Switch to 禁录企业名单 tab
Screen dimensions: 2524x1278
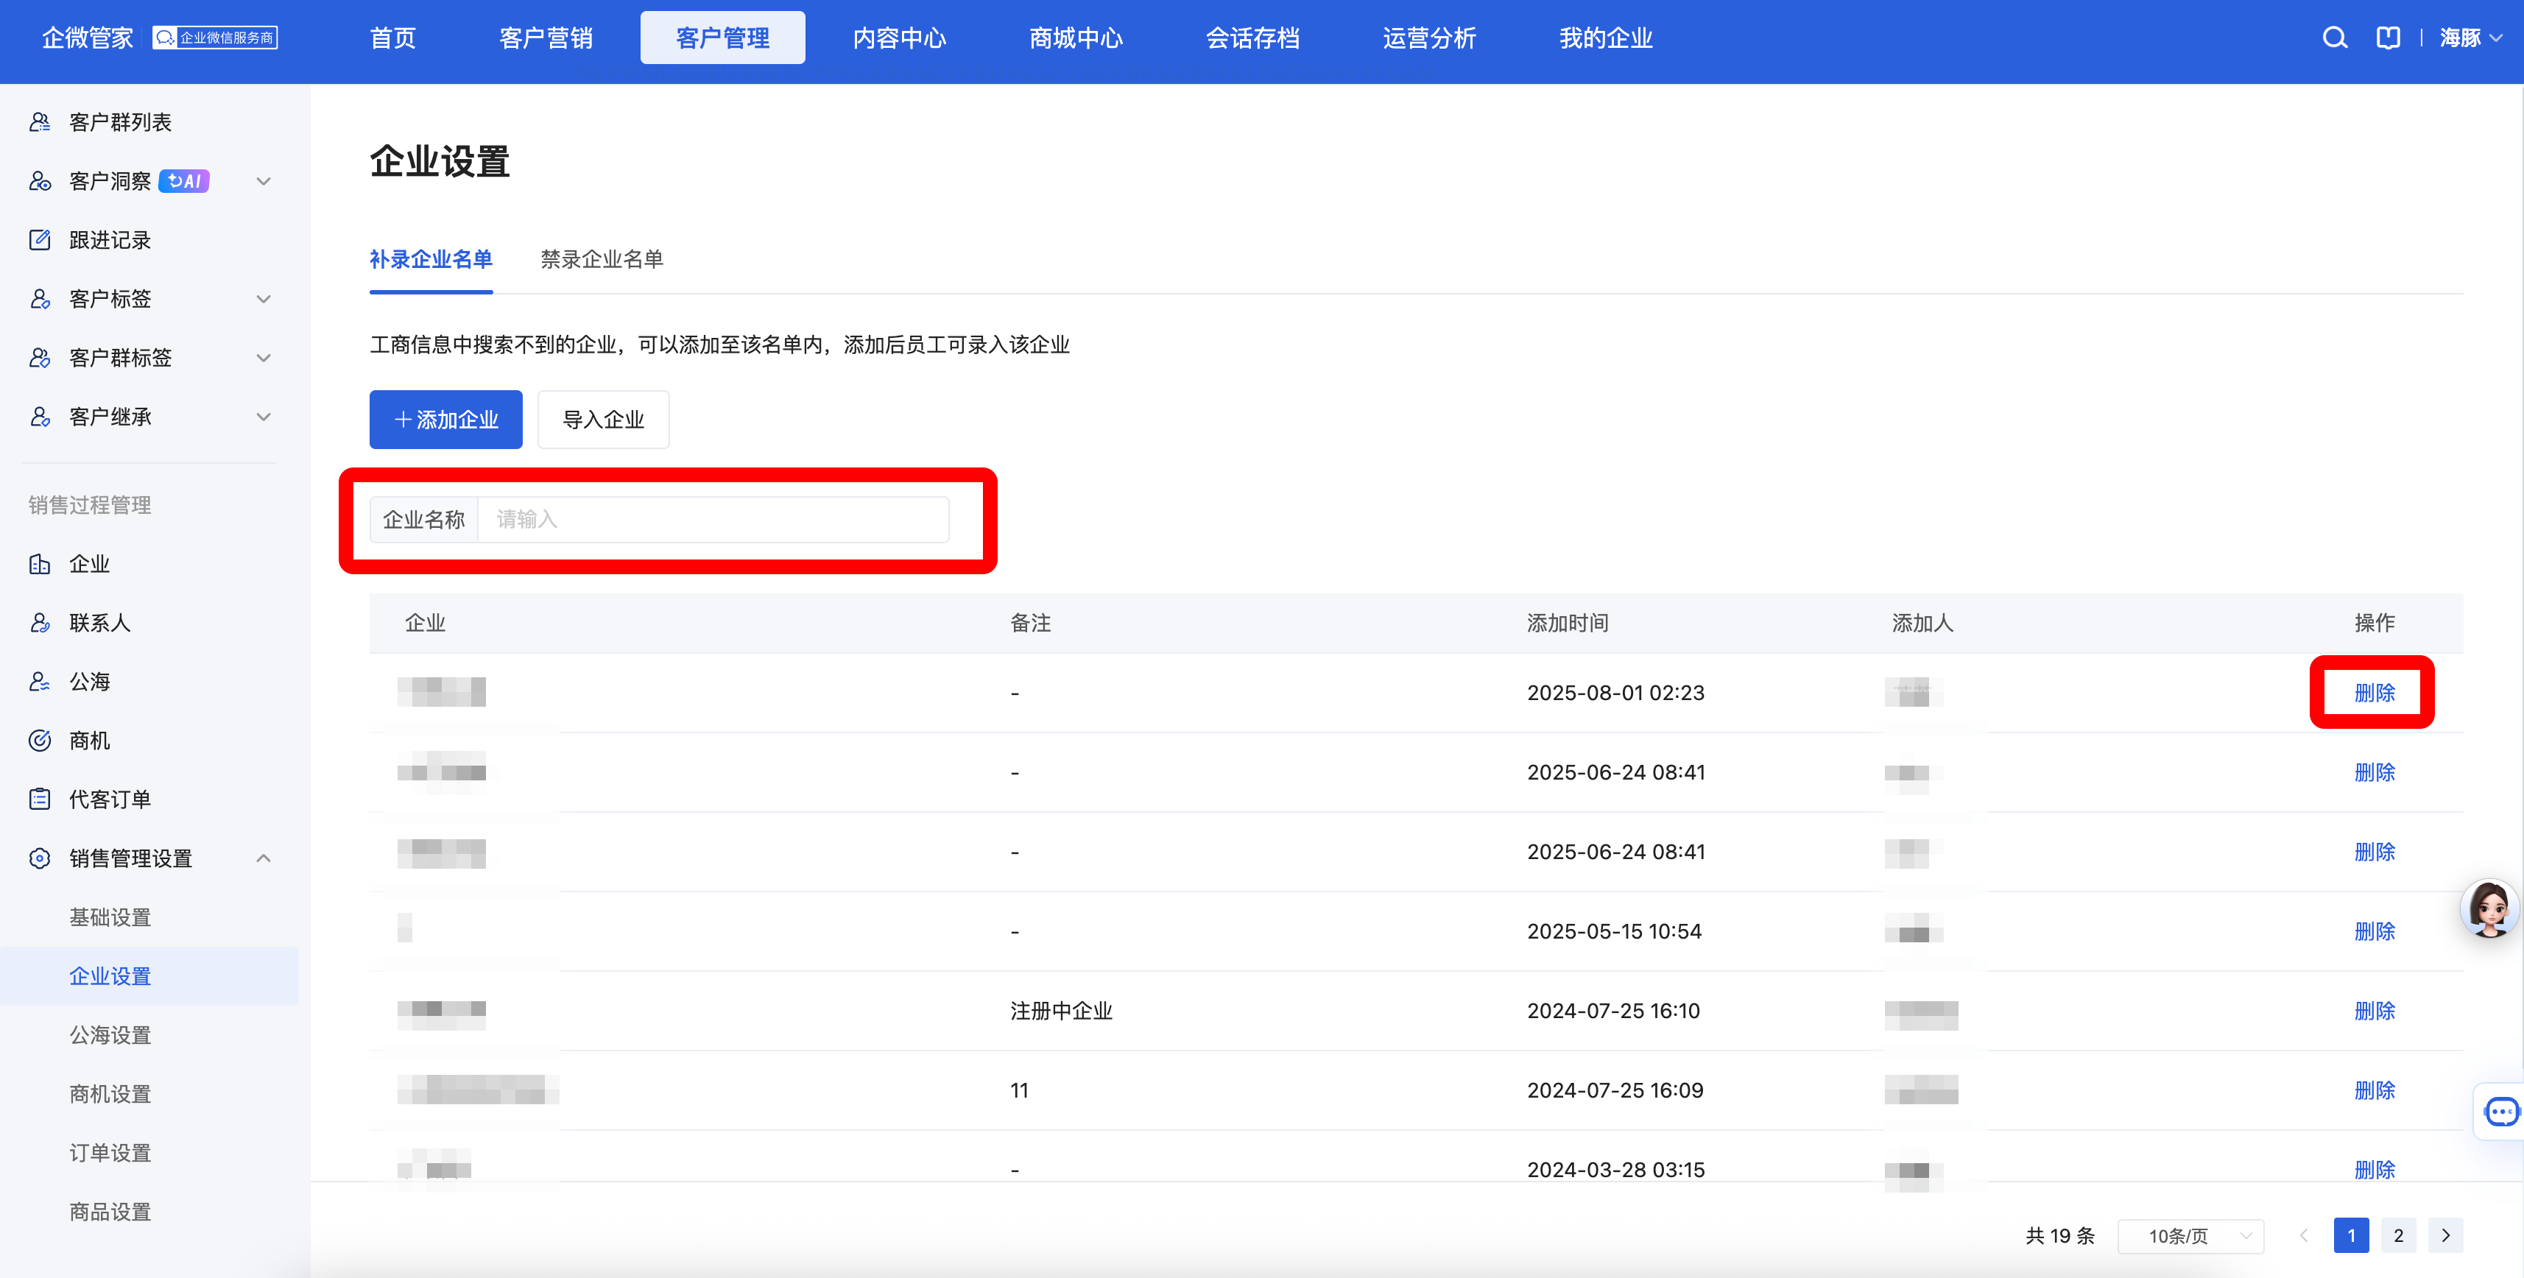point(602,260)
